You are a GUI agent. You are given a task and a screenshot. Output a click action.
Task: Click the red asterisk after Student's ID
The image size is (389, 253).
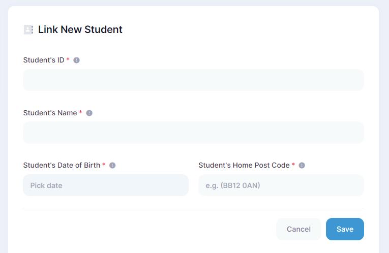tap(68, 60)
